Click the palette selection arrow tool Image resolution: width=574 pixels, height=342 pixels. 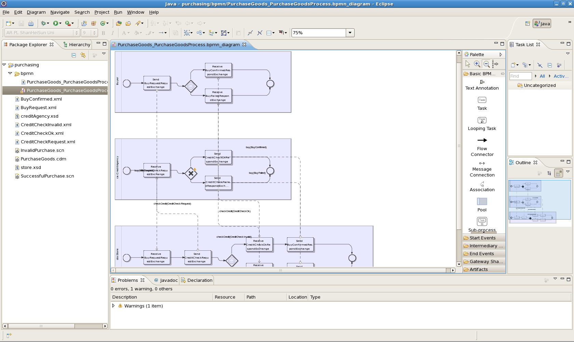pyautogui.click(x=468, y=64)
